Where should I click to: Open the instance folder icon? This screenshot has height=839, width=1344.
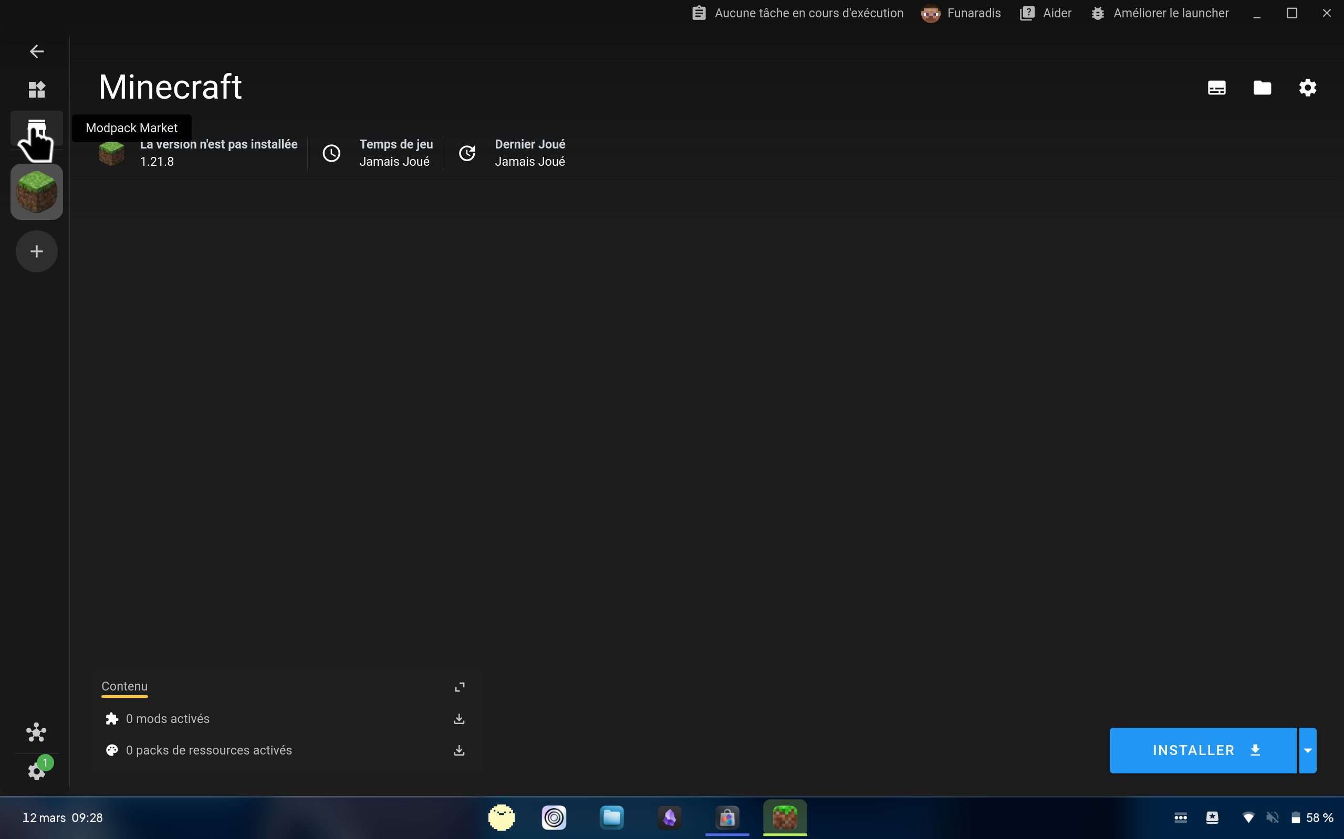point(1263,88)
